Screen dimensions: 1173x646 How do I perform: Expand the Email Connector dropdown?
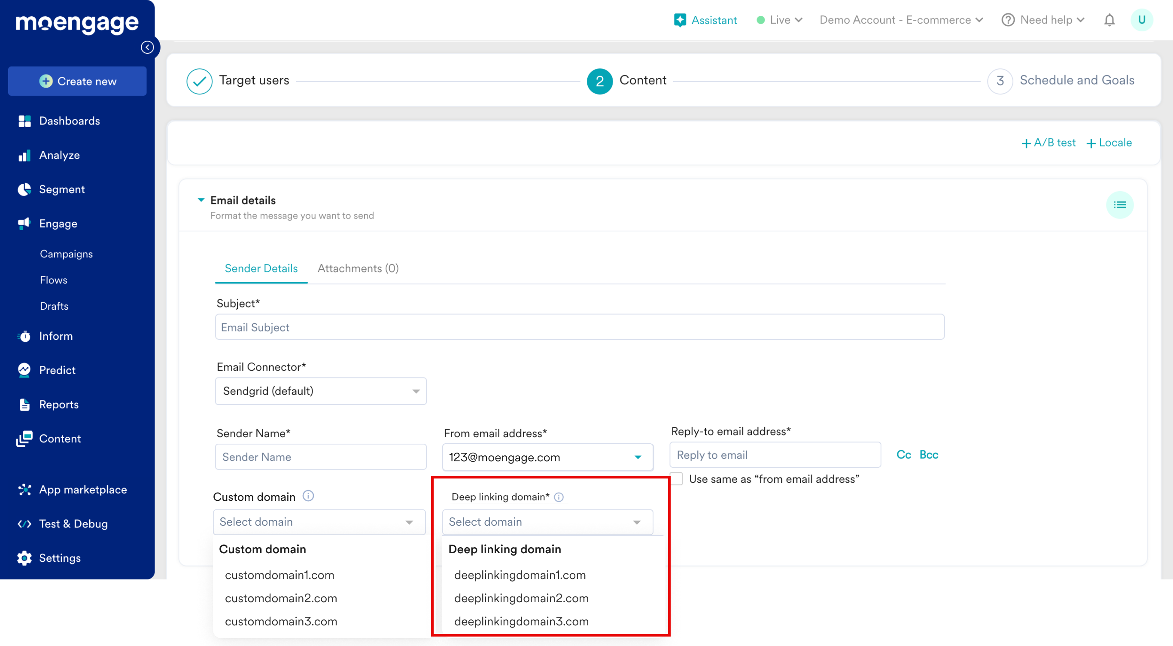pos(321,391)
